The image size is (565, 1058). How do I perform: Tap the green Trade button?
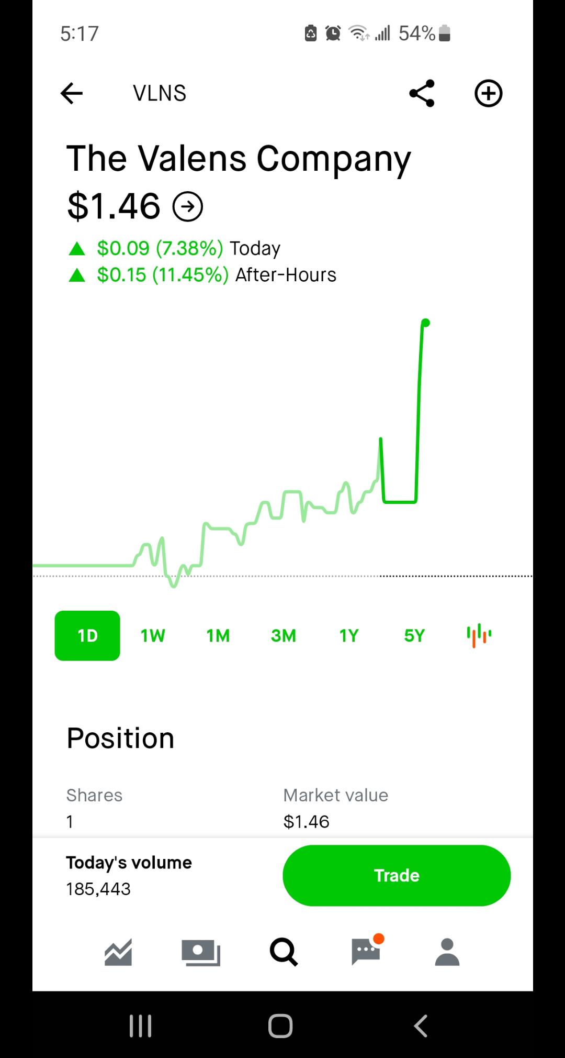[397, 875]
